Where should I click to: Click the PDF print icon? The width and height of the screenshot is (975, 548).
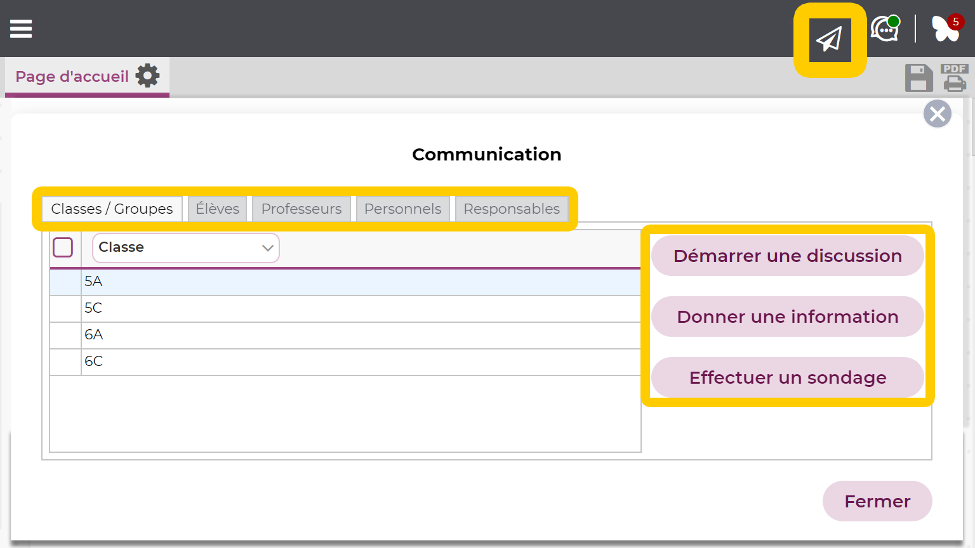[x=955, y=78]
